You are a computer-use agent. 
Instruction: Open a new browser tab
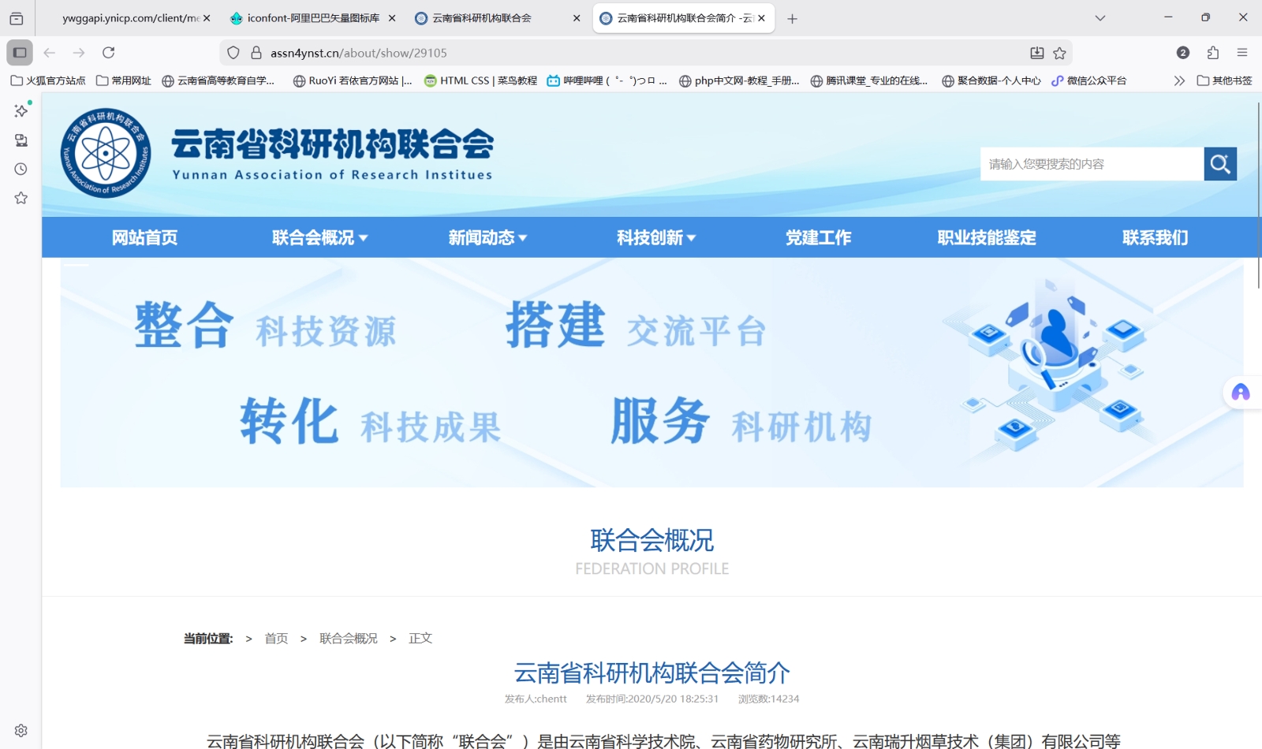(792, 18)
